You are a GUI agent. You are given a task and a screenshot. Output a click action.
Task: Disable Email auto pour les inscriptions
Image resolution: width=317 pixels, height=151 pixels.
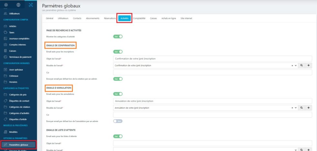118,51
